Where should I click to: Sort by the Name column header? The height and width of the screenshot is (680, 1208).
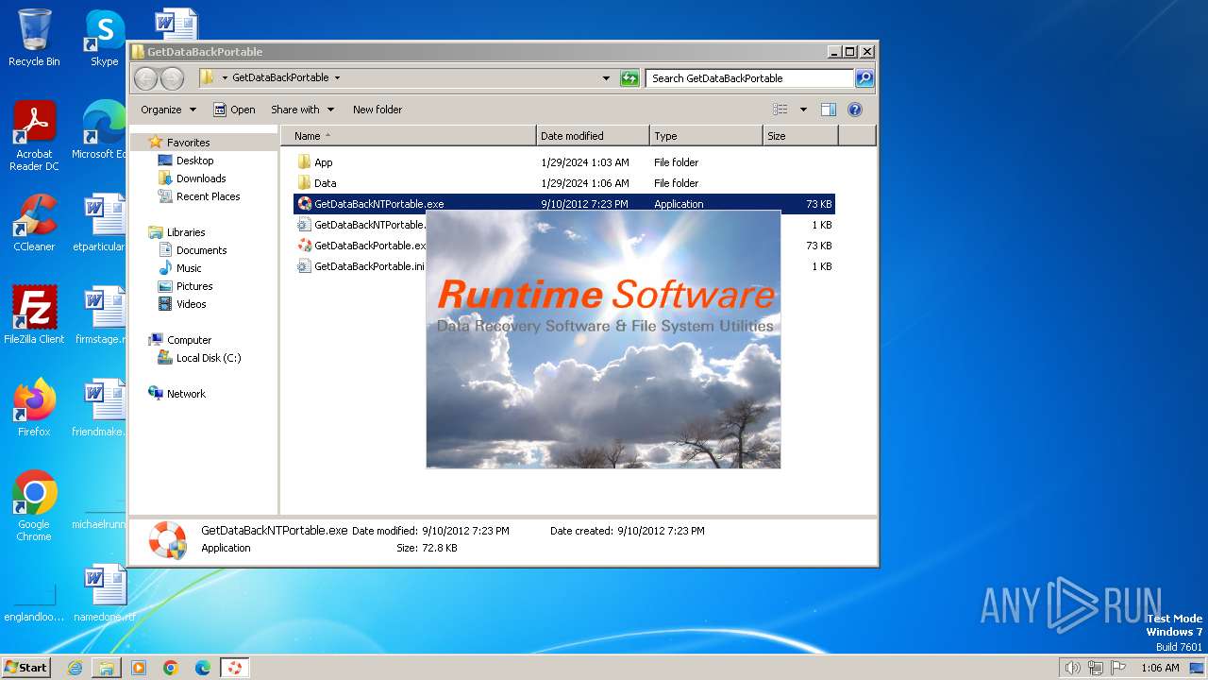(409, 136)
